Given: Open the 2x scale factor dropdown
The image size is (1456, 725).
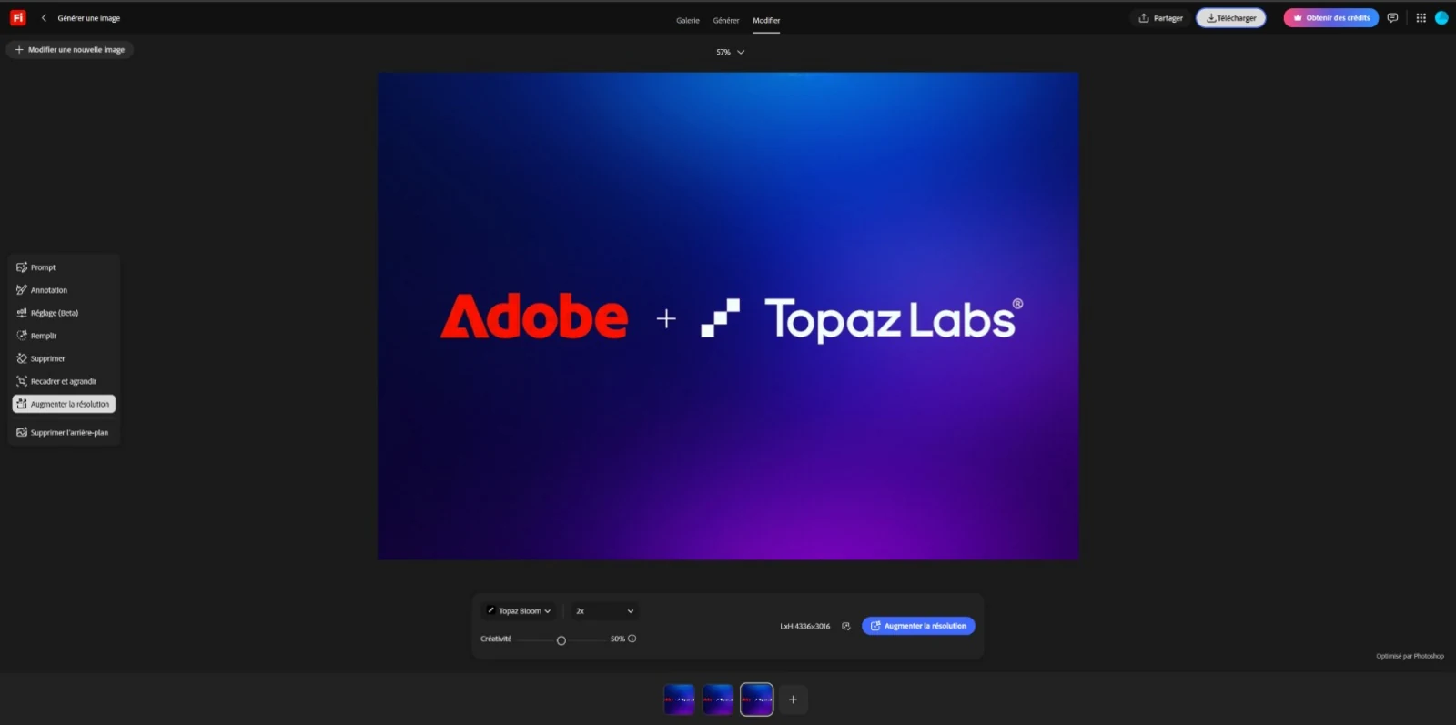Looking at the screenshot, I should point(604,611).
